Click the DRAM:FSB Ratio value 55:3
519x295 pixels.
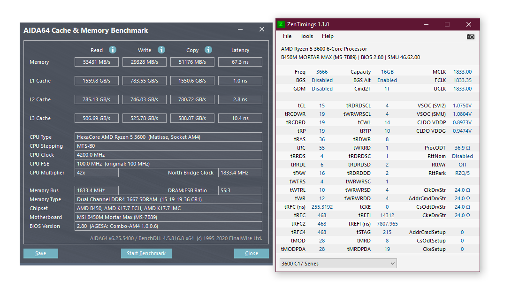[x=240, y=190]
